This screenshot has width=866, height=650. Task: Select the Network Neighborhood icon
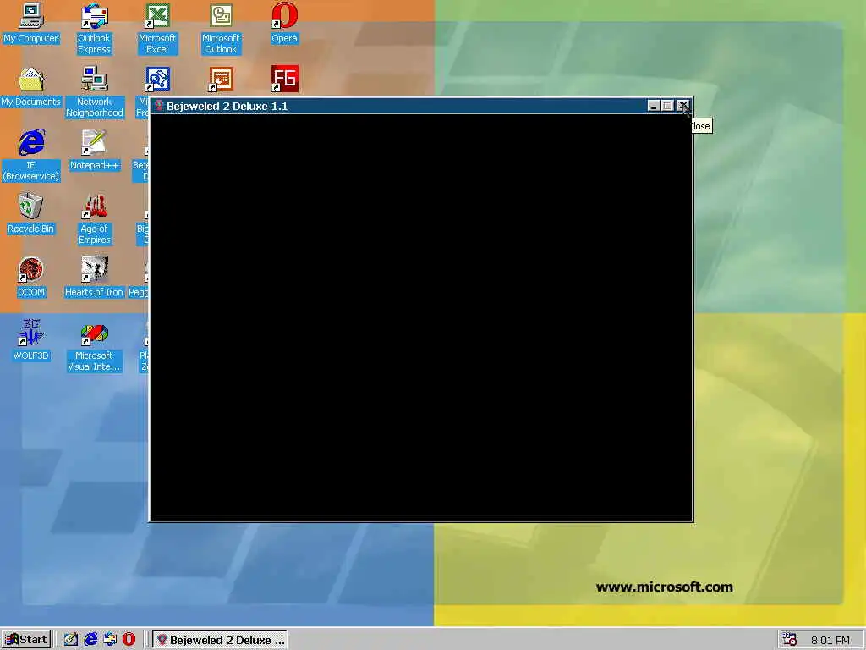pyautogui.click(x=95, y=92)
